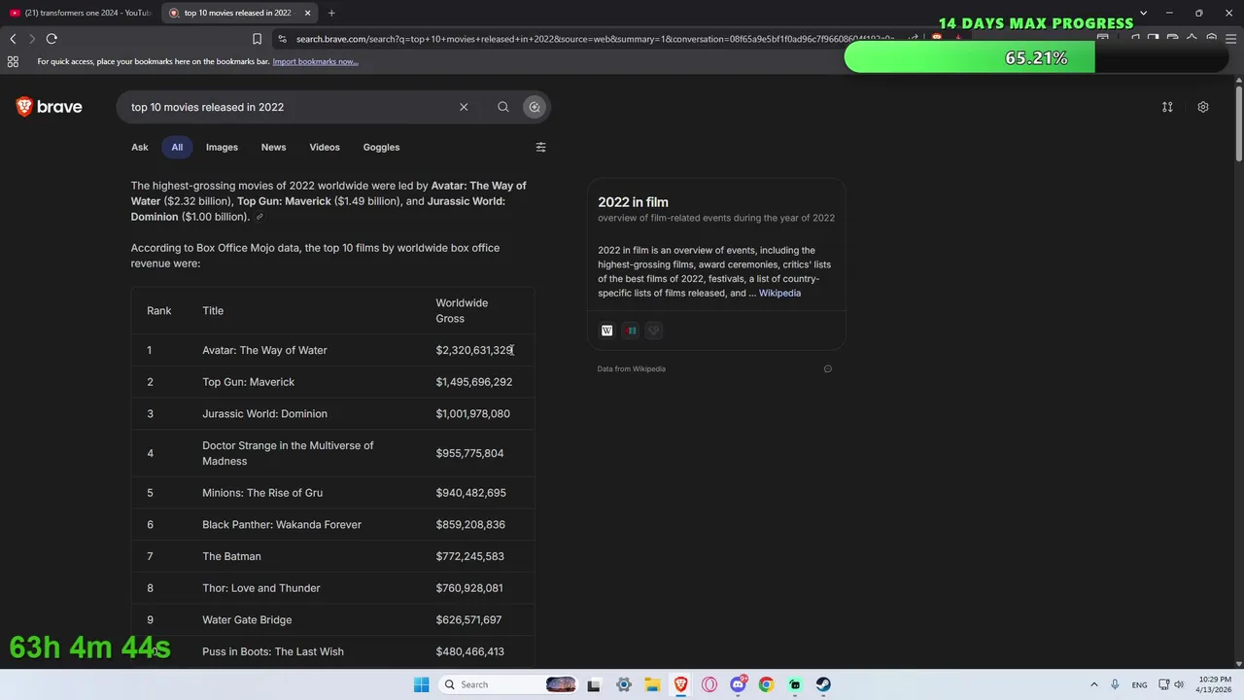Click the copy link icon after summary paragraph
This screenshot has height=700, width=1244.
[259, 217]
